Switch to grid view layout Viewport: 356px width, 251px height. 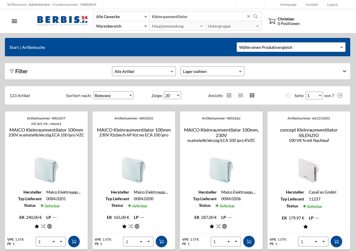click(x=252, y=95)
